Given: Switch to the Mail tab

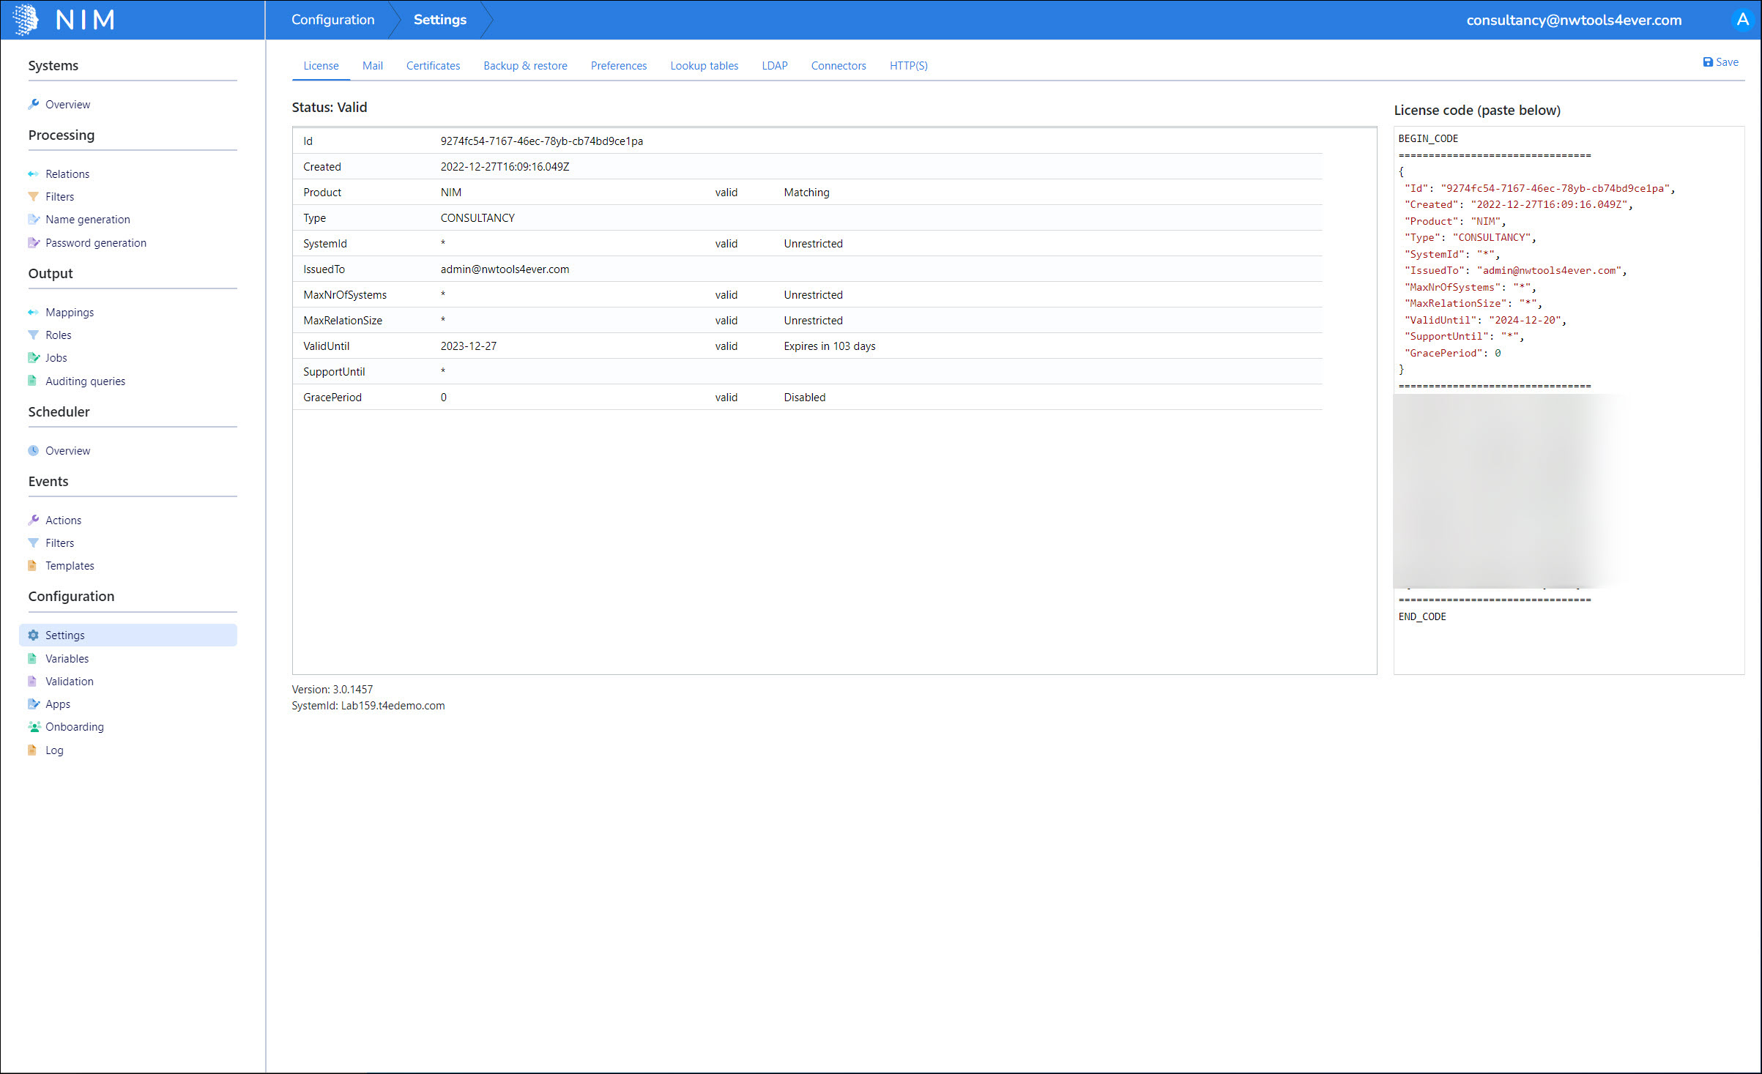Looking at the screenshot, I should (x=372, y=66).
